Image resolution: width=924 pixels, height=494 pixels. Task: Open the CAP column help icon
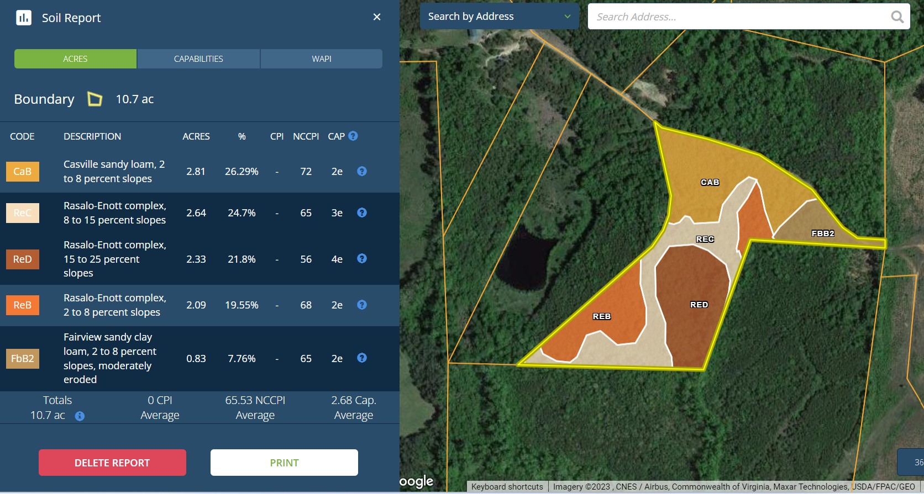(353, 136)
